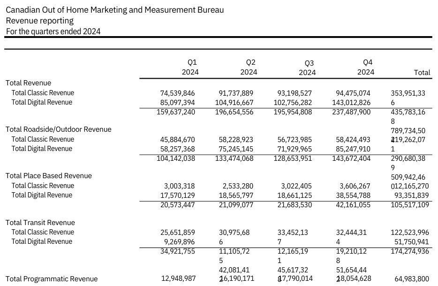The height and width of the screenshot is (286, 438).
Task: Click the 'Total Revenue' section heading
Action: click(x=28, y=83)
